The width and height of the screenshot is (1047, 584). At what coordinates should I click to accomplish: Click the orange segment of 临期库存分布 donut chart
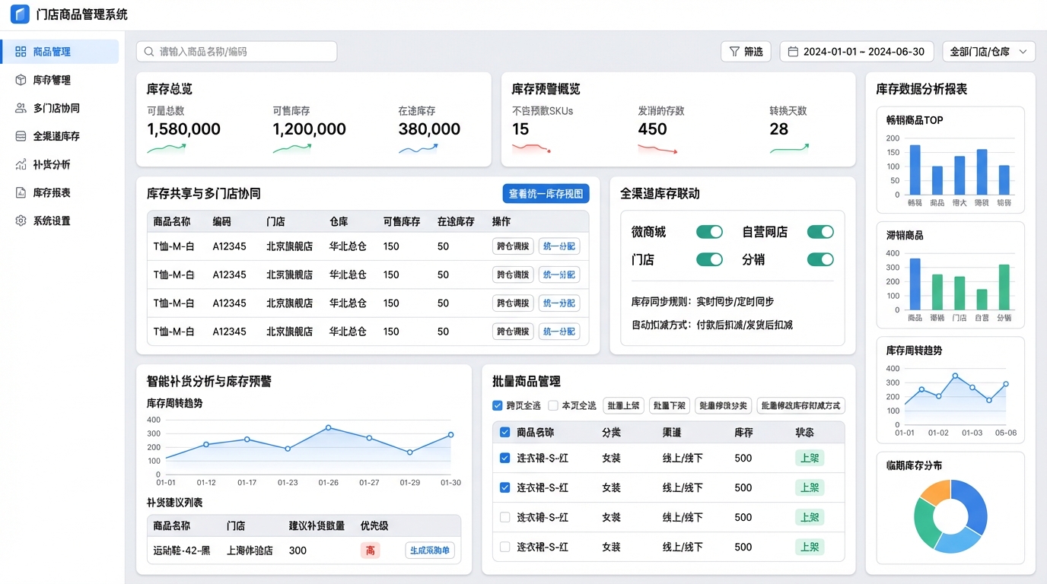coord(935,494)
